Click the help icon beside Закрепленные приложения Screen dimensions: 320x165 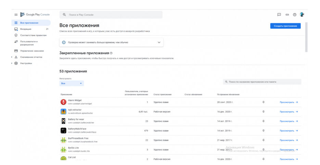pos(111,53)
